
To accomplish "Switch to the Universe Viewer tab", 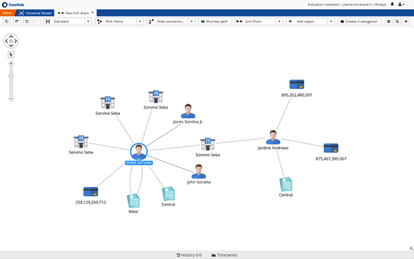I will click(35, 13).
